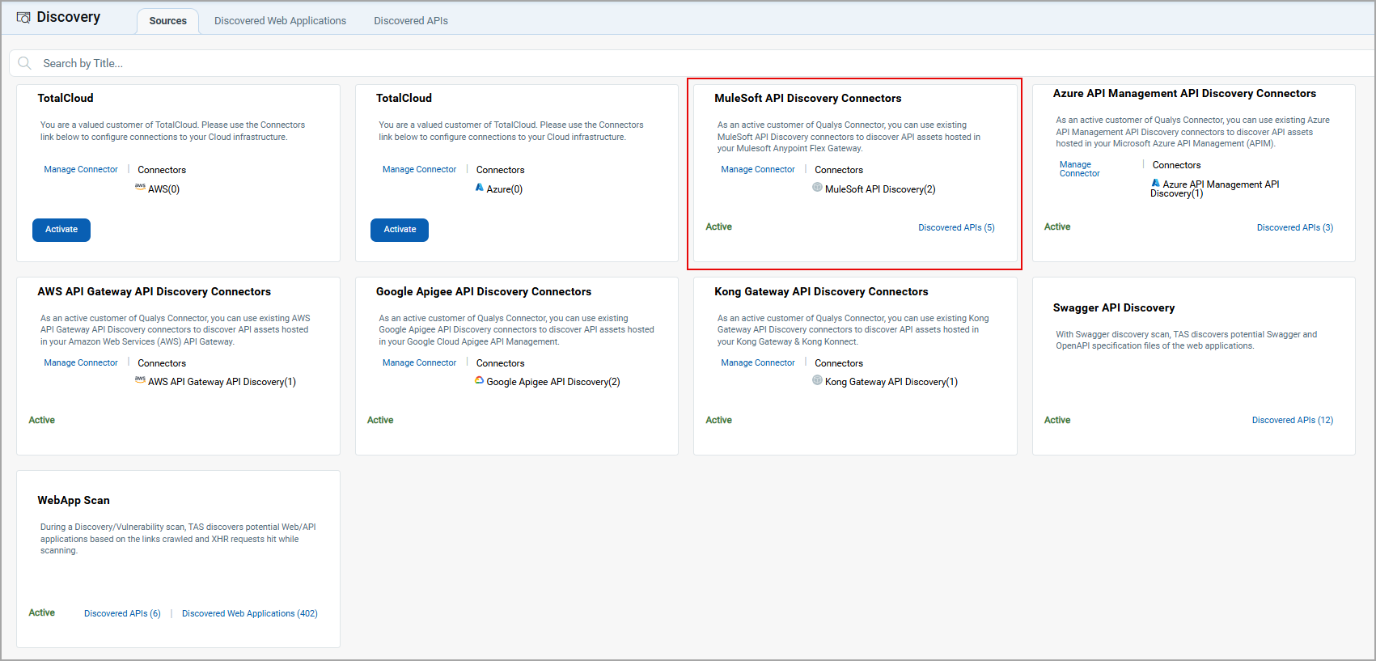Switch to the Sources tab
The width and height of the screenshot is (1376, 661).
coord(167,21)
